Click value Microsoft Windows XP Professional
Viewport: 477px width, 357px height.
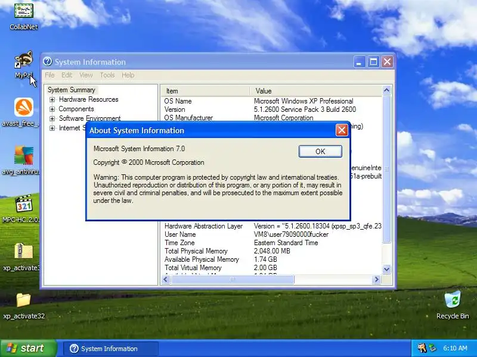[x=303, y=101]
